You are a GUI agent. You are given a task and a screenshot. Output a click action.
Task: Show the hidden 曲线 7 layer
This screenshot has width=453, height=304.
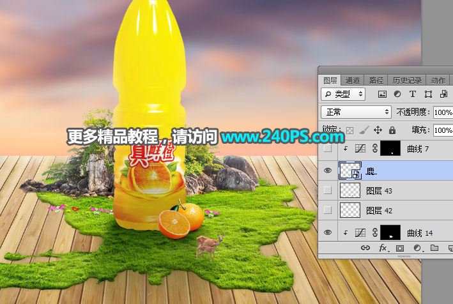(x=328, y=149)
